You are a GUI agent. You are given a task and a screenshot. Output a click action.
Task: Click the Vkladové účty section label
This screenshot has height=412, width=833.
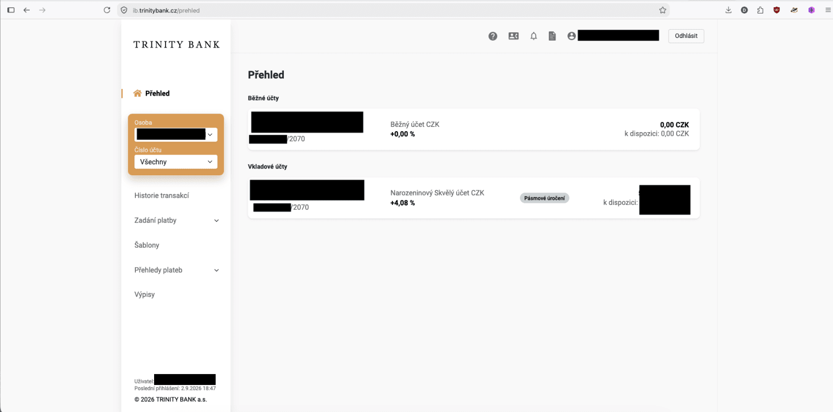click(x=268, y=166)
